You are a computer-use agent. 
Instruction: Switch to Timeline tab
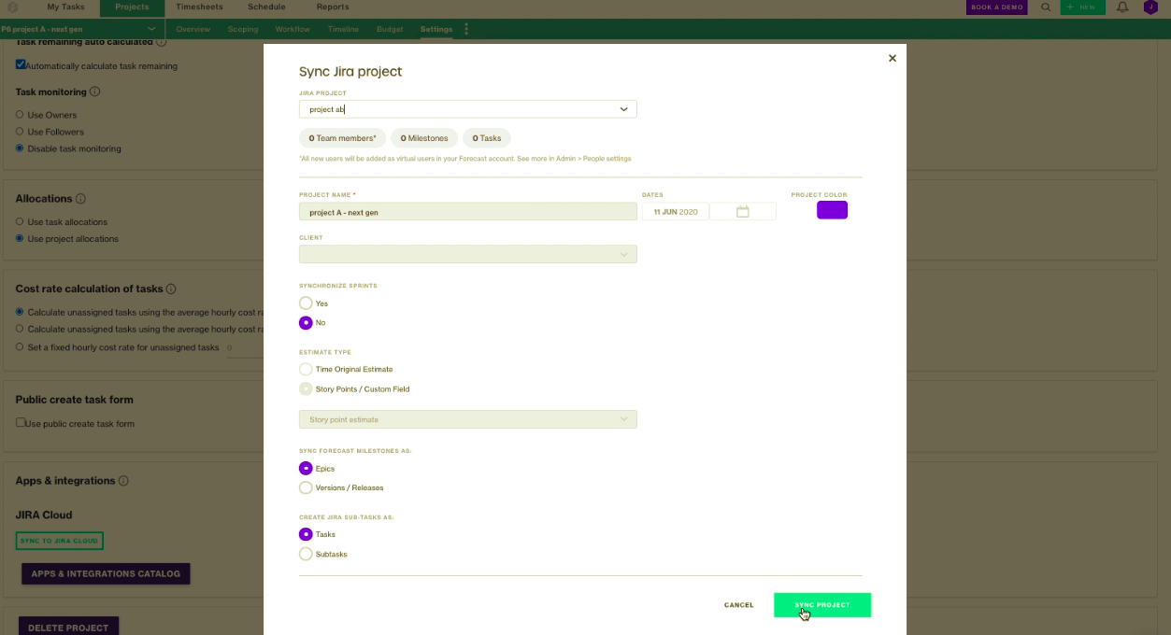(x=343, y=29)
